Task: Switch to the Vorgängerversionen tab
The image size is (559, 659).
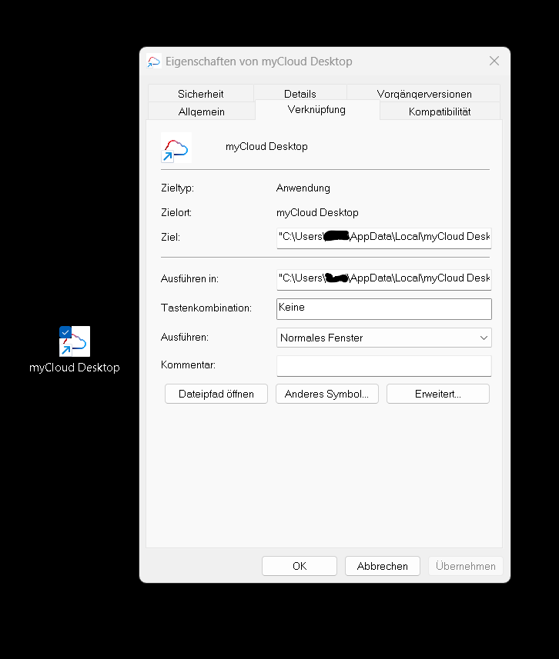Action: coord(424,94)
